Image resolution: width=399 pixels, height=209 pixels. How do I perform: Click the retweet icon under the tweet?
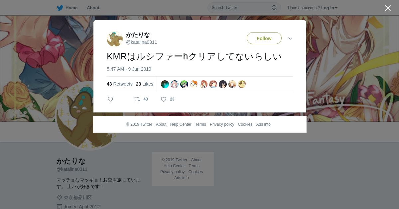(x=137, y=99)
